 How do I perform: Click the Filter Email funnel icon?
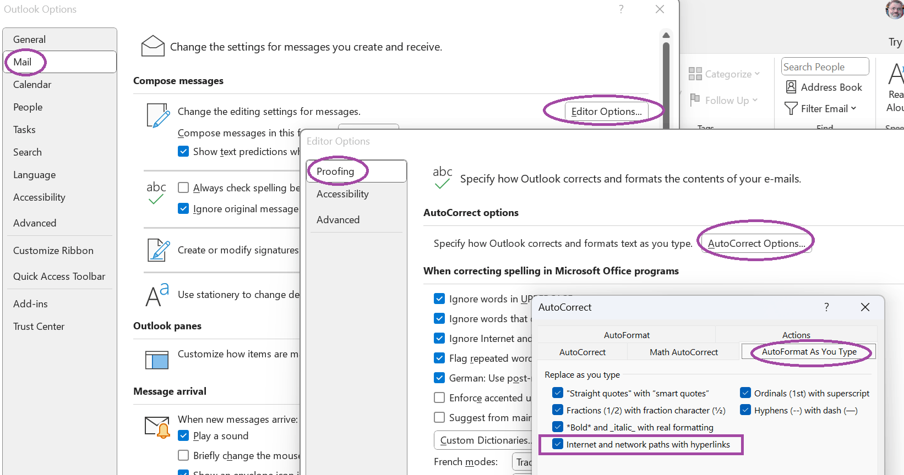tap(791, 108)
